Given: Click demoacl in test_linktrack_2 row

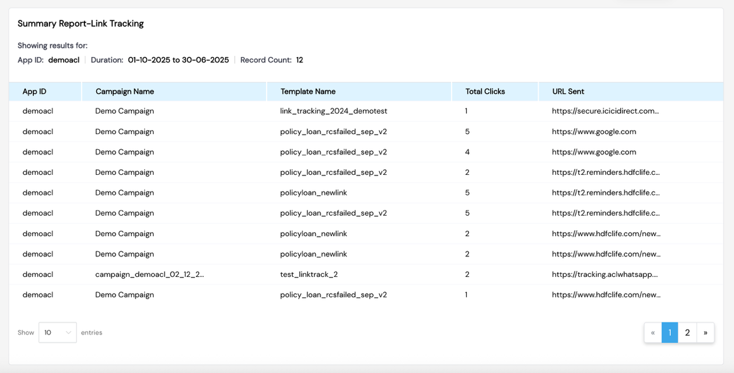Looking at the screenshot, I should pos(38,274).
